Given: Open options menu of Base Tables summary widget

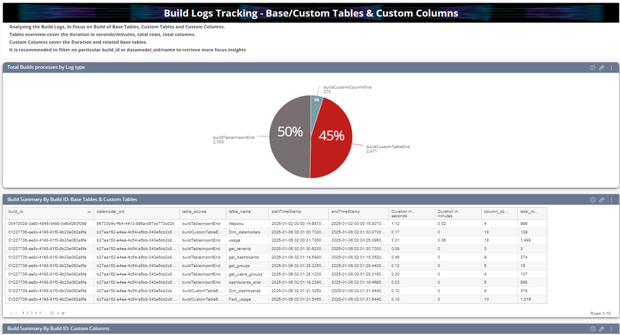Looking at the screenshot, I should pos(611,200).
